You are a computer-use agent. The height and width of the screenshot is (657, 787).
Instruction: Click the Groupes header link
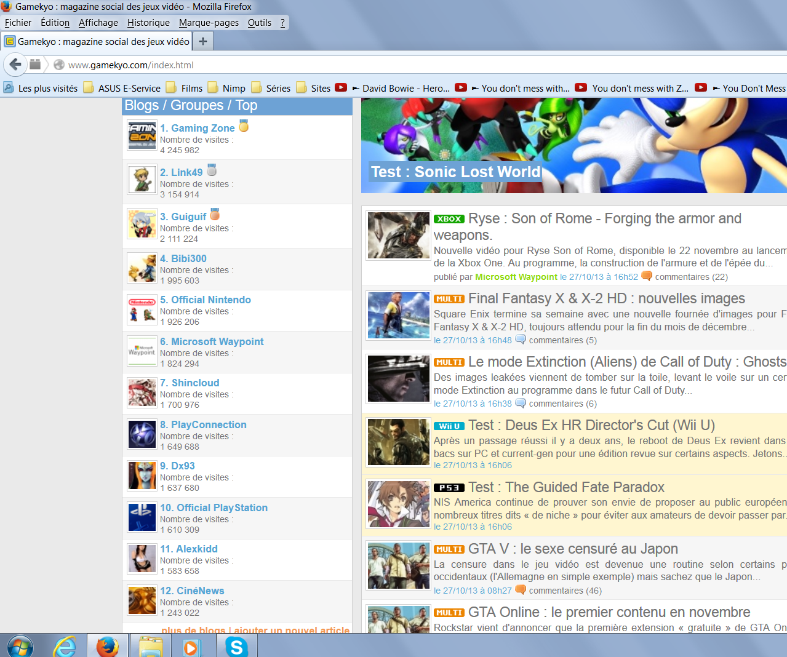coord(197,105)
